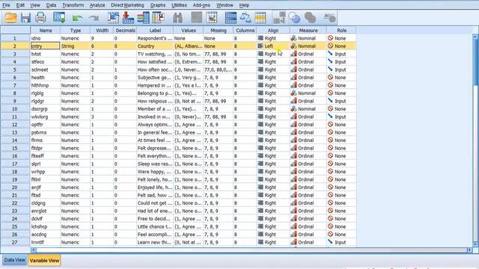
Task: Click '{AL, Albani...' values cell
Action: click(189, 46)
